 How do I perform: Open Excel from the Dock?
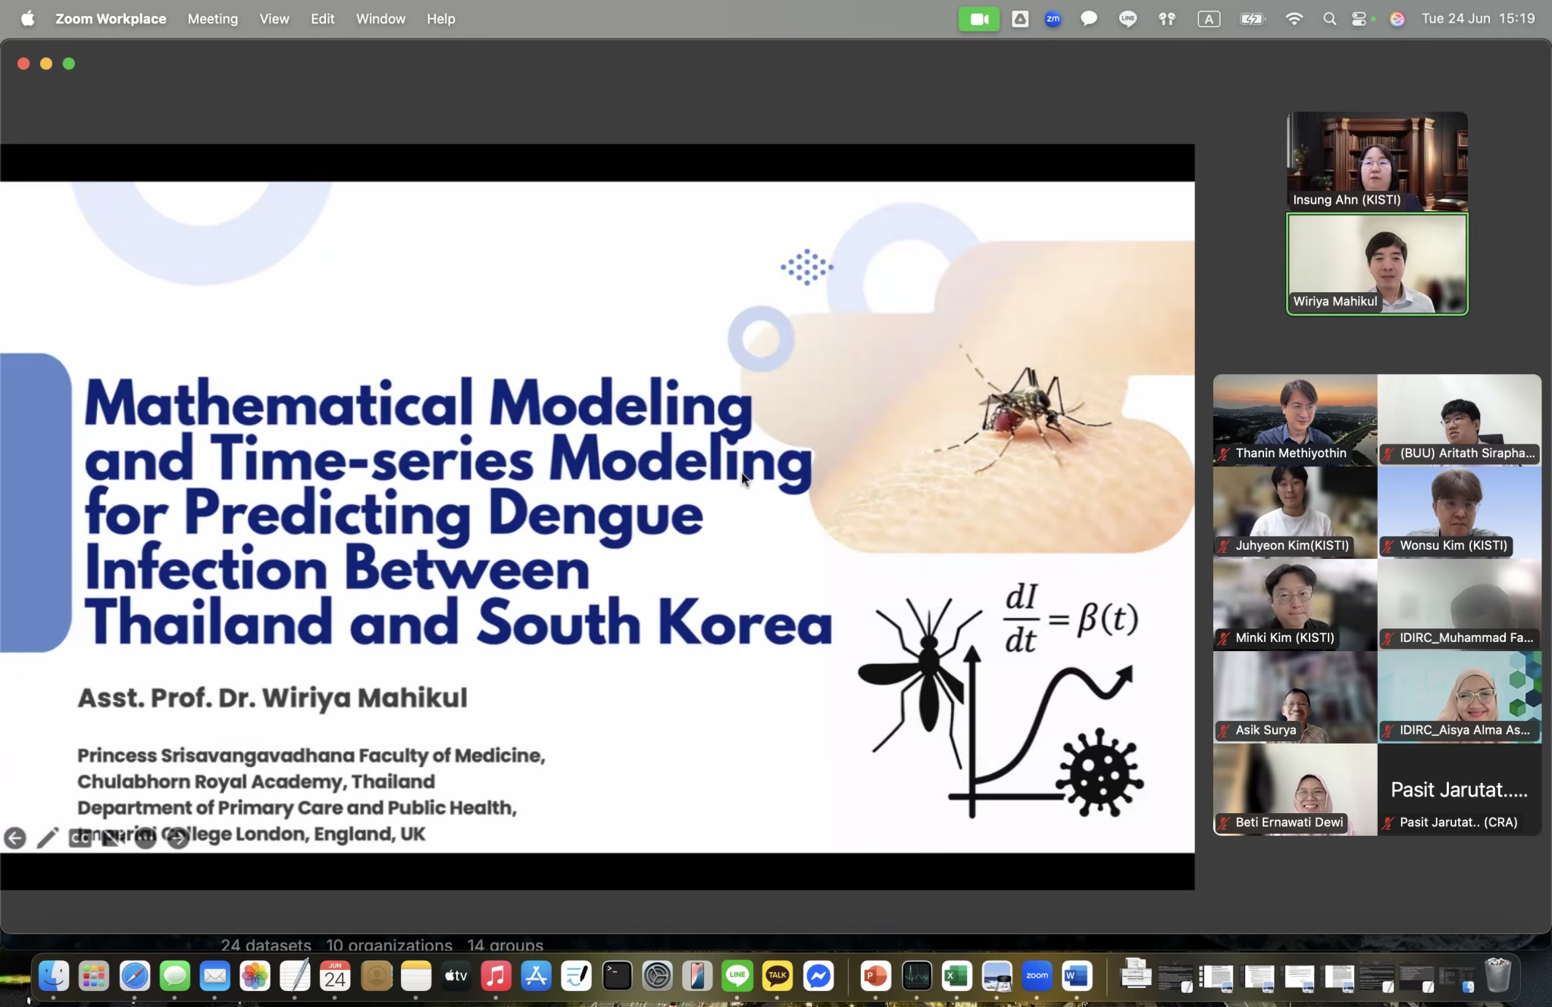[956, 976]
